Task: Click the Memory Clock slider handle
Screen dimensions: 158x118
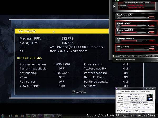Action: [136, 41]
